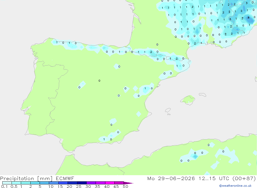The height and width of the screenshot is (188, 257).
Task: Click the 45–50 mm legend swatch
Action: (x=119, y=183)
